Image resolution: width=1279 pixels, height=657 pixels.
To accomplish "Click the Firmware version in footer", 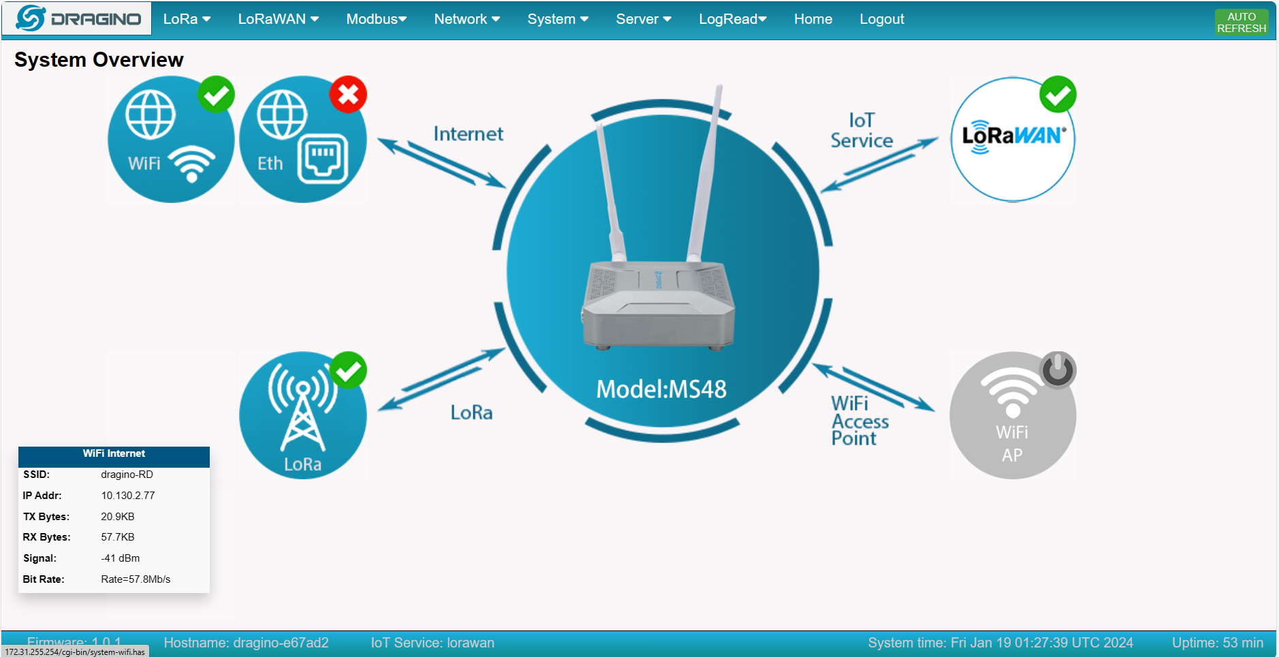I will tap(74, 641).
